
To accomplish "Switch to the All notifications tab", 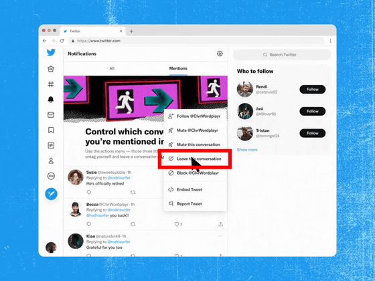I will (112, 68).
